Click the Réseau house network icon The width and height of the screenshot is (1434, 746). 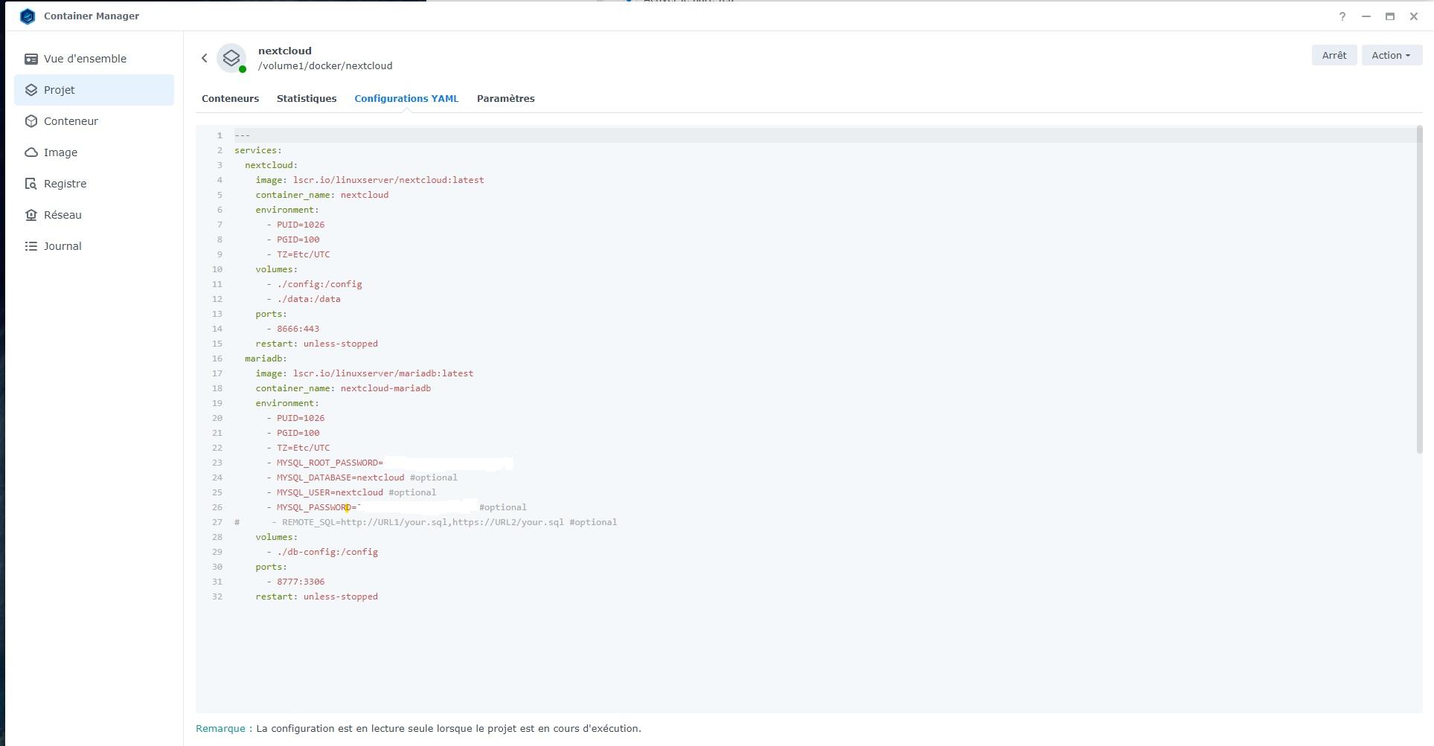[31, 215]
